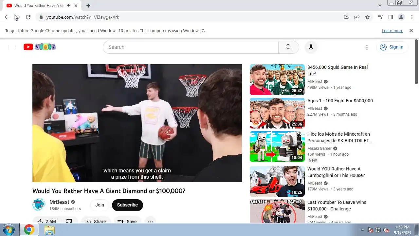Open Squid Game In Real Life thumbnail

coord(277,80)
